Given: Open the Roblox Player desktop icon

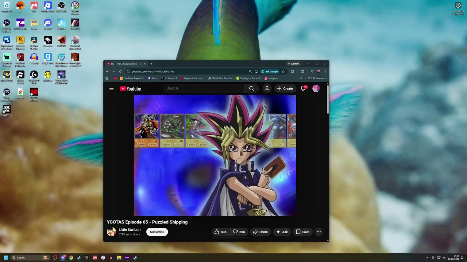Looking at the screenshot, I should [x=47, y=7].
